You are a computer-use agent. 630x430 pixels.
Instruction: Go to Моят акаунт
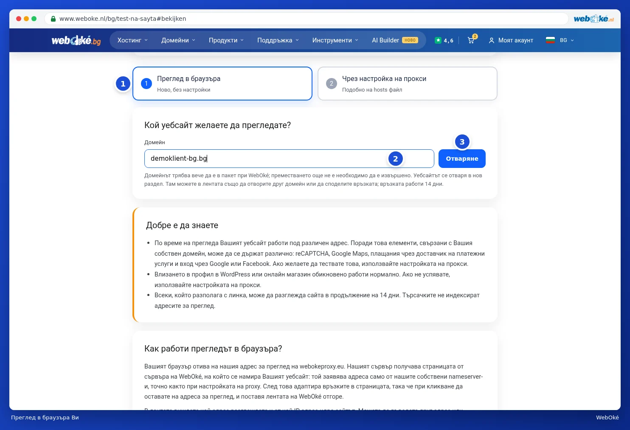click(x=511, y=40)
